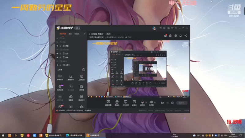Open the taskbar clock showing 16:44
Viewport: 245px width, 138px height.
(x=233, y=135)
